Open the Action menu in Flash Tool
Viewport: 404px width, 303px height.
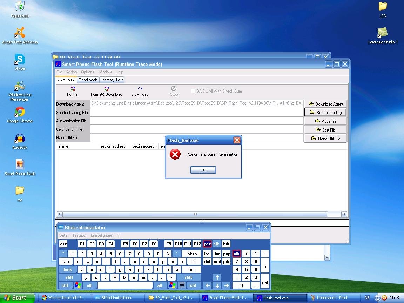coord(72,72)
